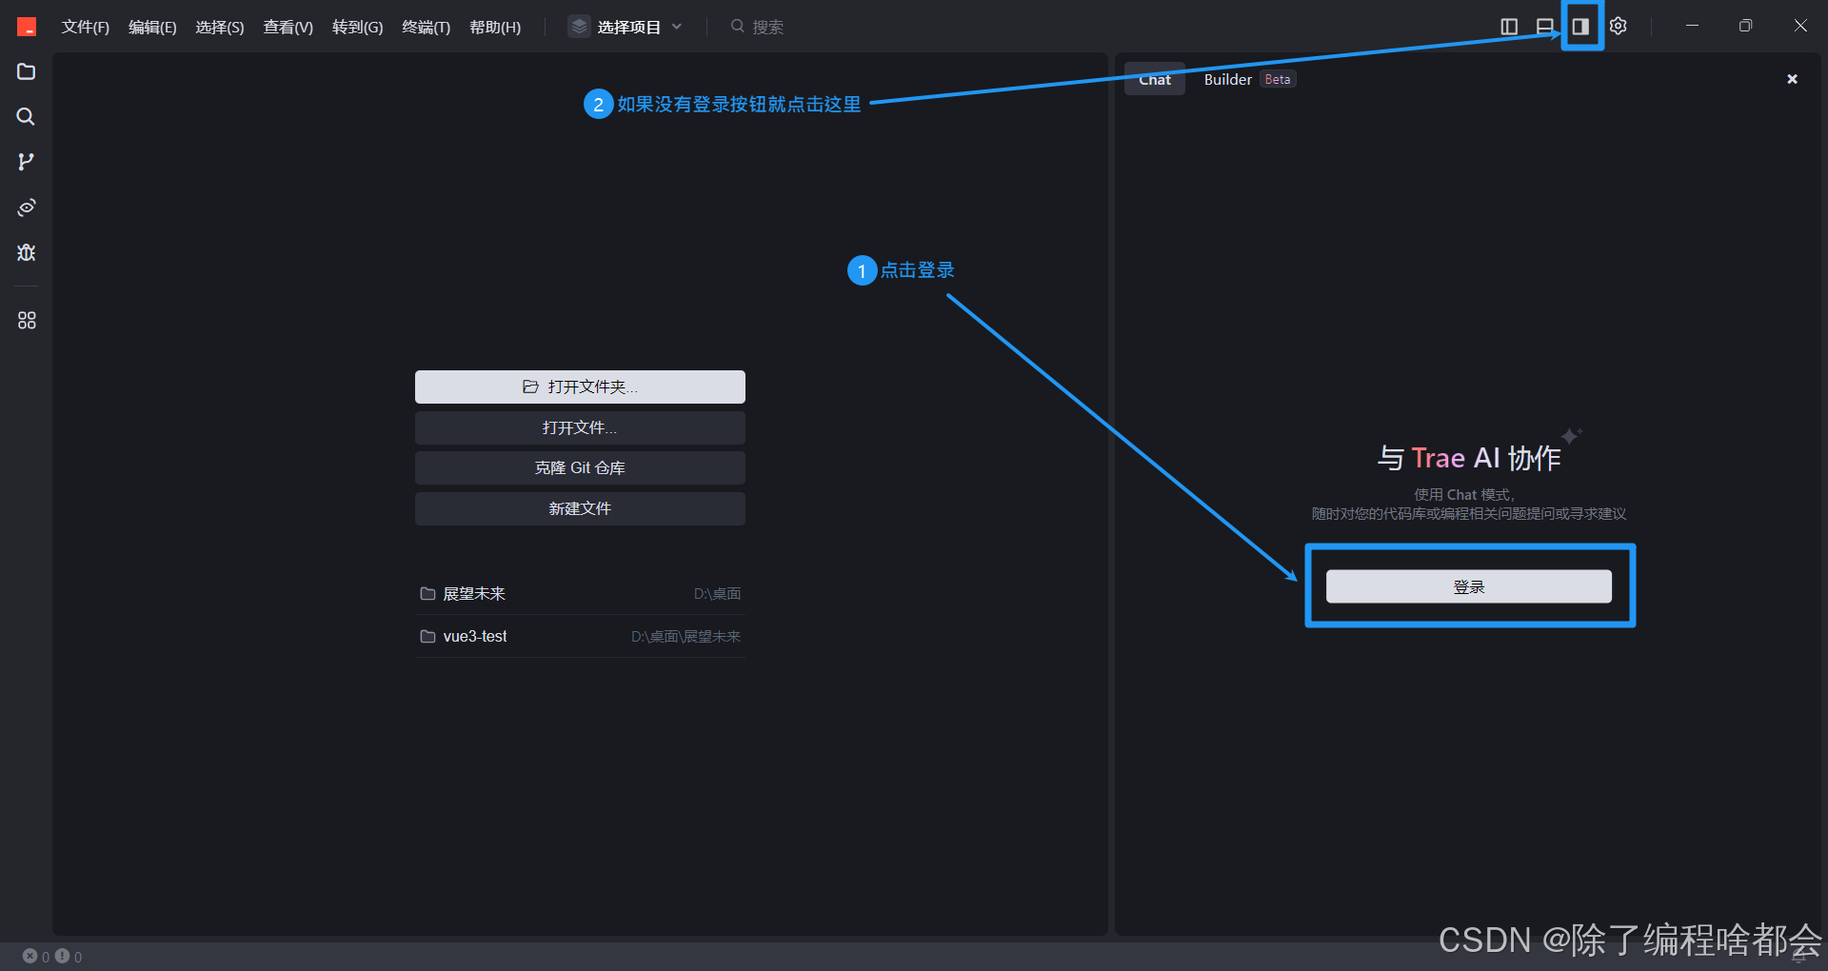Image resolution: width=1828 pixels, height=971 pixels.
Task: Expand the 选择项目 project dropdown
Action: pos(626,27)
